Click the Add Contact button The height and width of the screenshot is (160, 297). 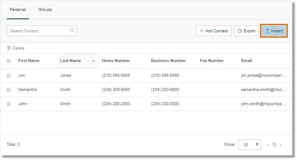coord(214,31)
